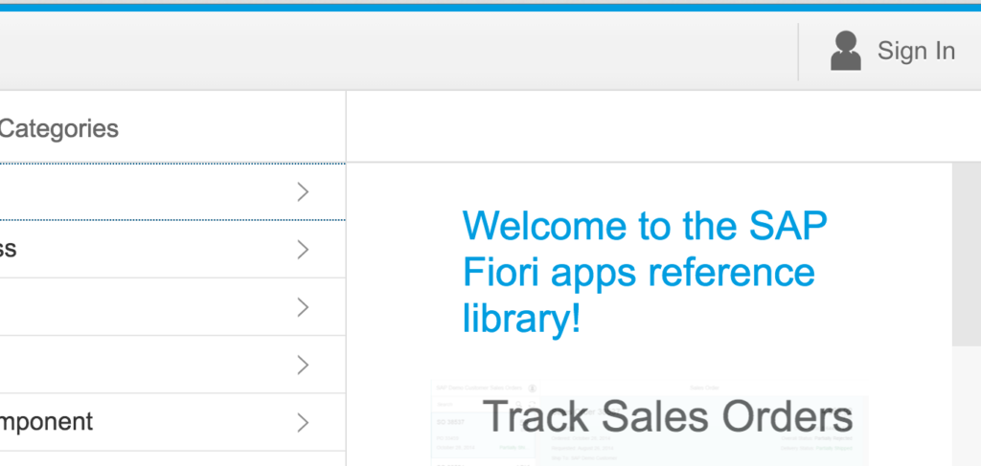Select the focused dotted-border category list row

pos(172,191)
